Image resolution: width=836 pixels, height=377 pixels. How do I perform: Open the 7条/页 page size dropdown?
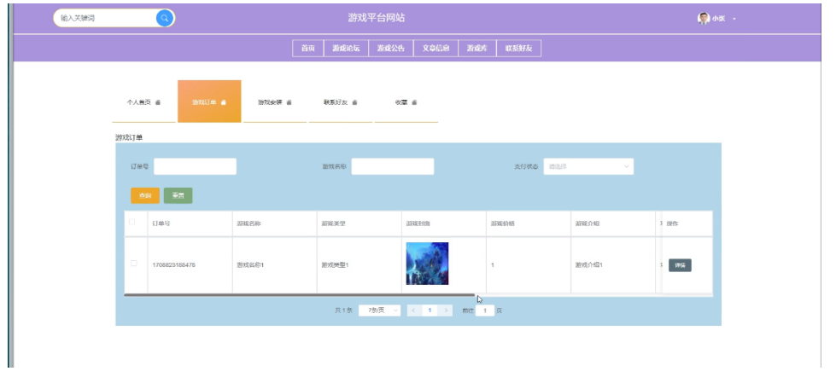(380, 310)
